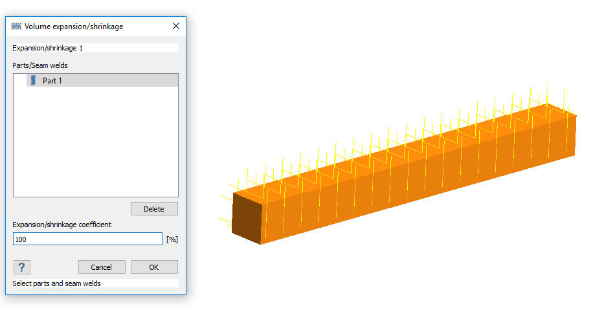Click the blue icon beside Part 1
The height and width of the screenshot is (330, 615).
click(x=32, y=81)
